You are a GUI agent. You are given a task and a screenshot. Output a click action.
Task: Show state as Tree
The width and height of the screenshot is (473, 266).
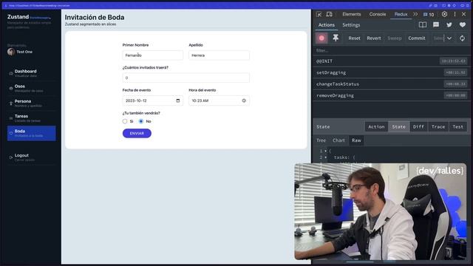coord(321,140)
